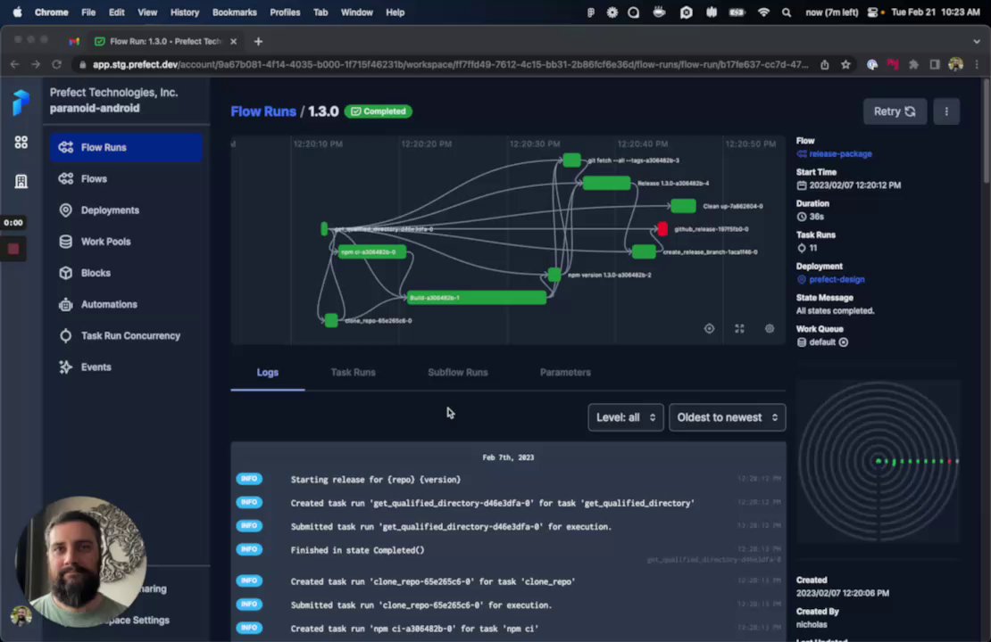Open the History menu in the menu bar

185,12
